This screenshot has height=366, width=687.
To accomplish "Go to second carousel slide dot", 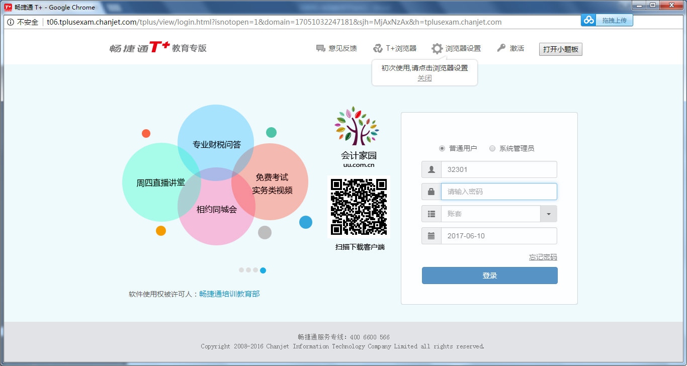I will [248, 270].
